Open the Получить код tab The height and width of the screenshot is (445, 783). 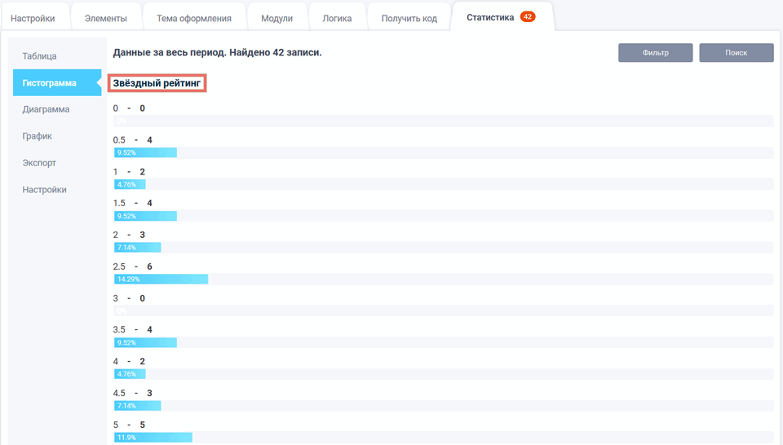coord(409,18)
